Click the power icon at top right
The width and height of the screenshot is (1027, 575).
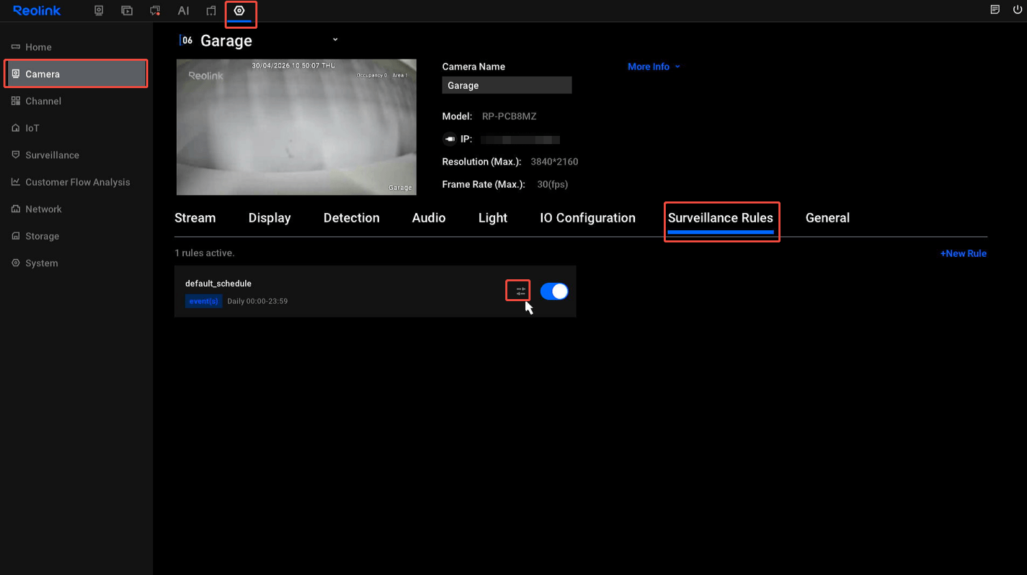[x=1017, y=10]
